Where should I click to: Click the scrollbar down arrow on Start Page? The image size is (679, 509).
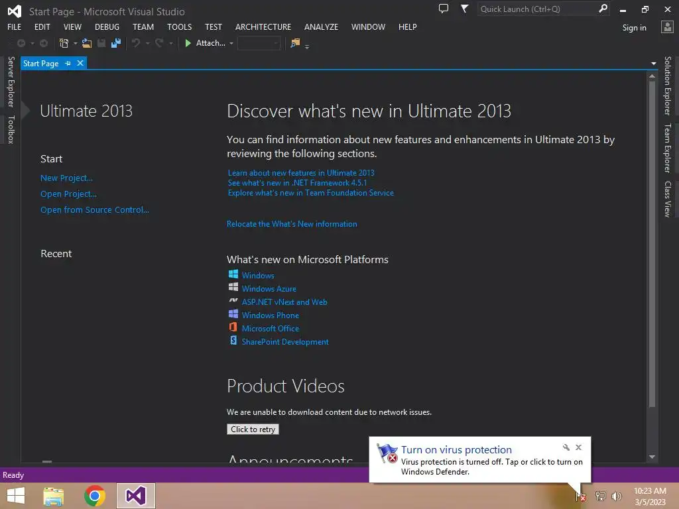pos(652,457)
